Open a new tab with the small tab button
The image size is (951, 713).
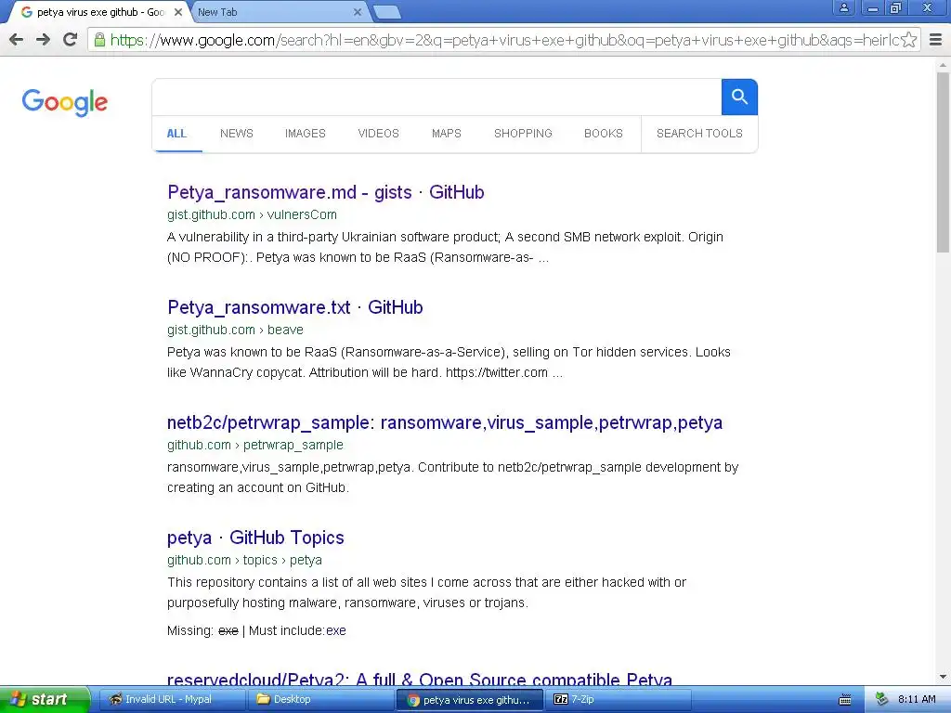coord(386,12)
